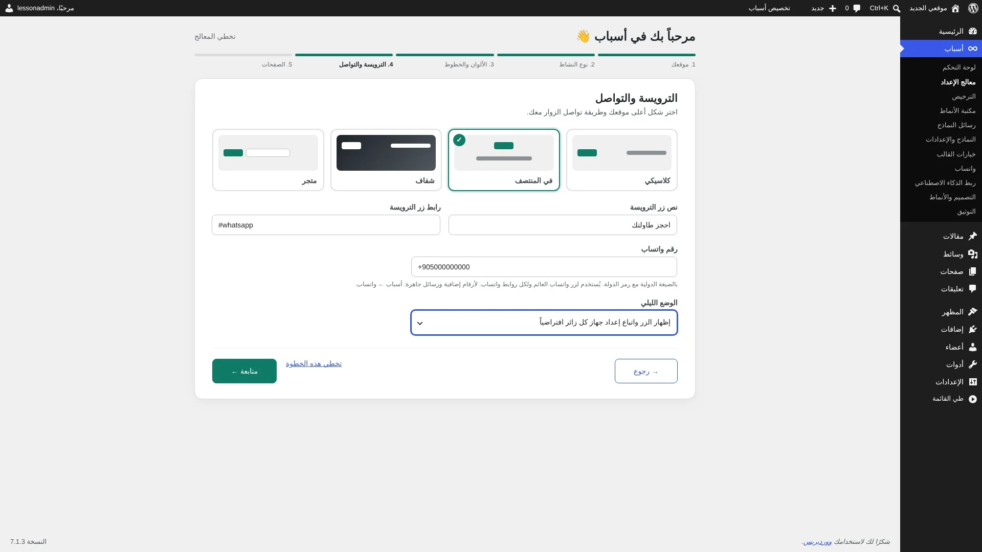Open the WordPress logo menu
The width and height of the screenshot is (982, 552).
pyautogui.click(x=973, y=8)
